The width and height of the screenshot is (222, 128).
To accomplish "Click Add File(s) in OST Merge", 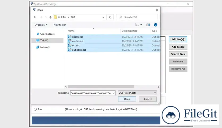I will click(178, 39).
